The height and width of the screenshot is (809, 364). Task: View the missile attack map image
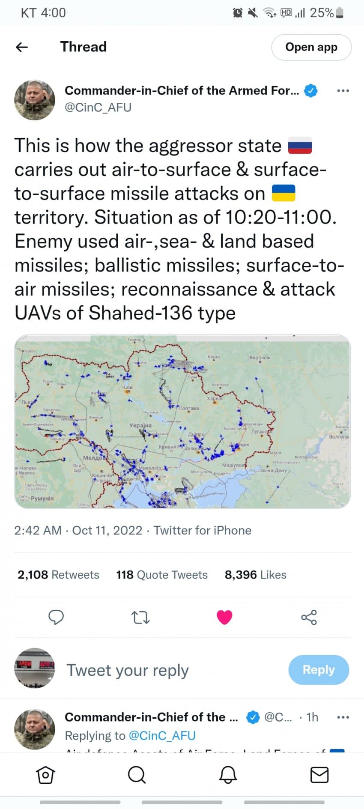(x=182, y=421)
